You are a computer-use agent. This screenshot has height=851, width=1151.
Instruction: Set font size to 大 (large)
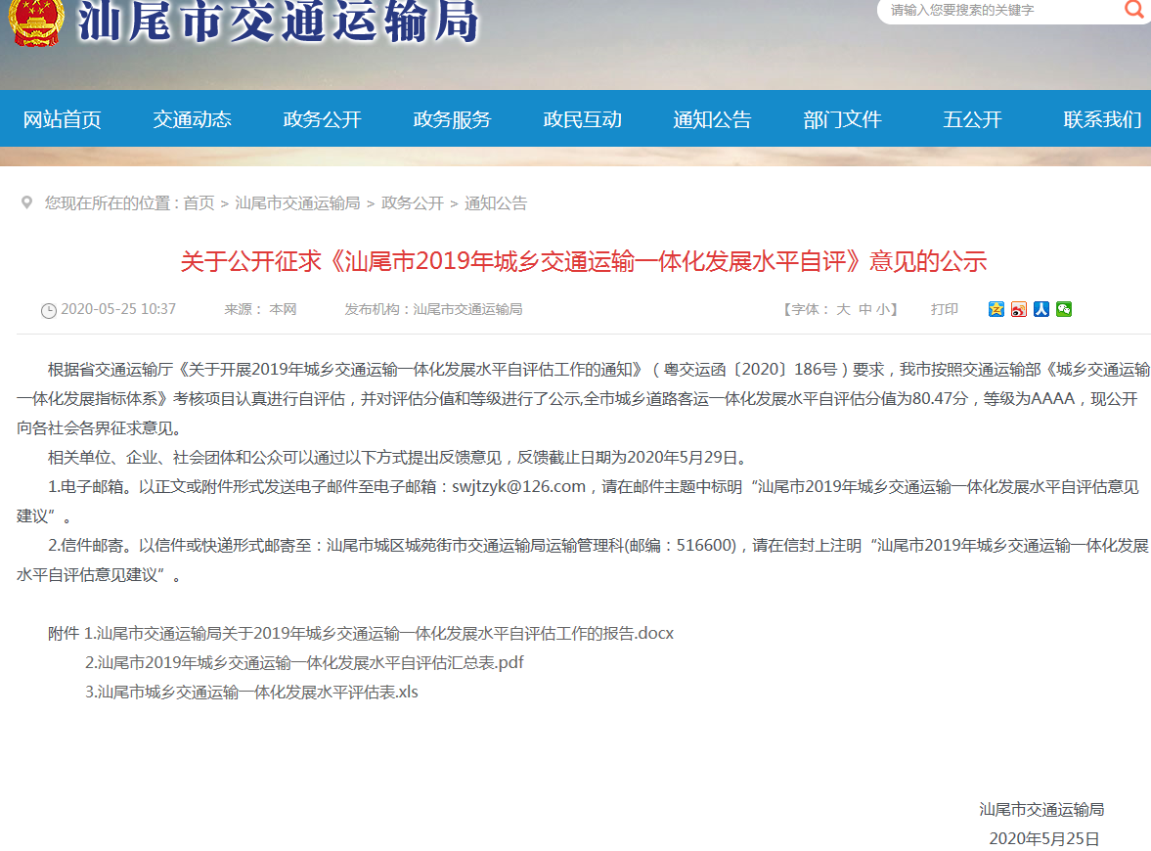click(x=842, y=309)
